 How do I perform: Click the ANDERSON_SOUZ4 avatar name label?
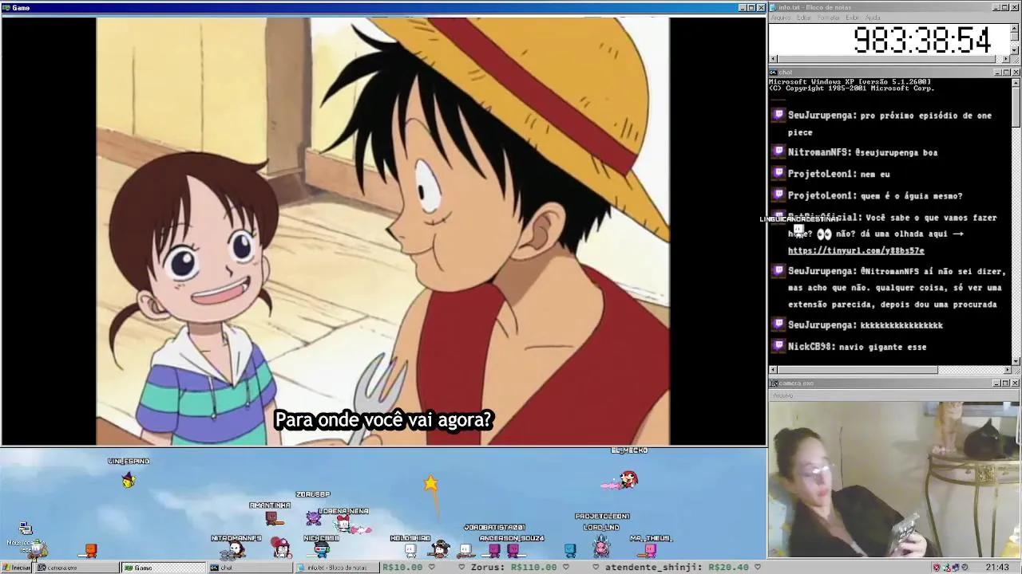coord(511,538)
